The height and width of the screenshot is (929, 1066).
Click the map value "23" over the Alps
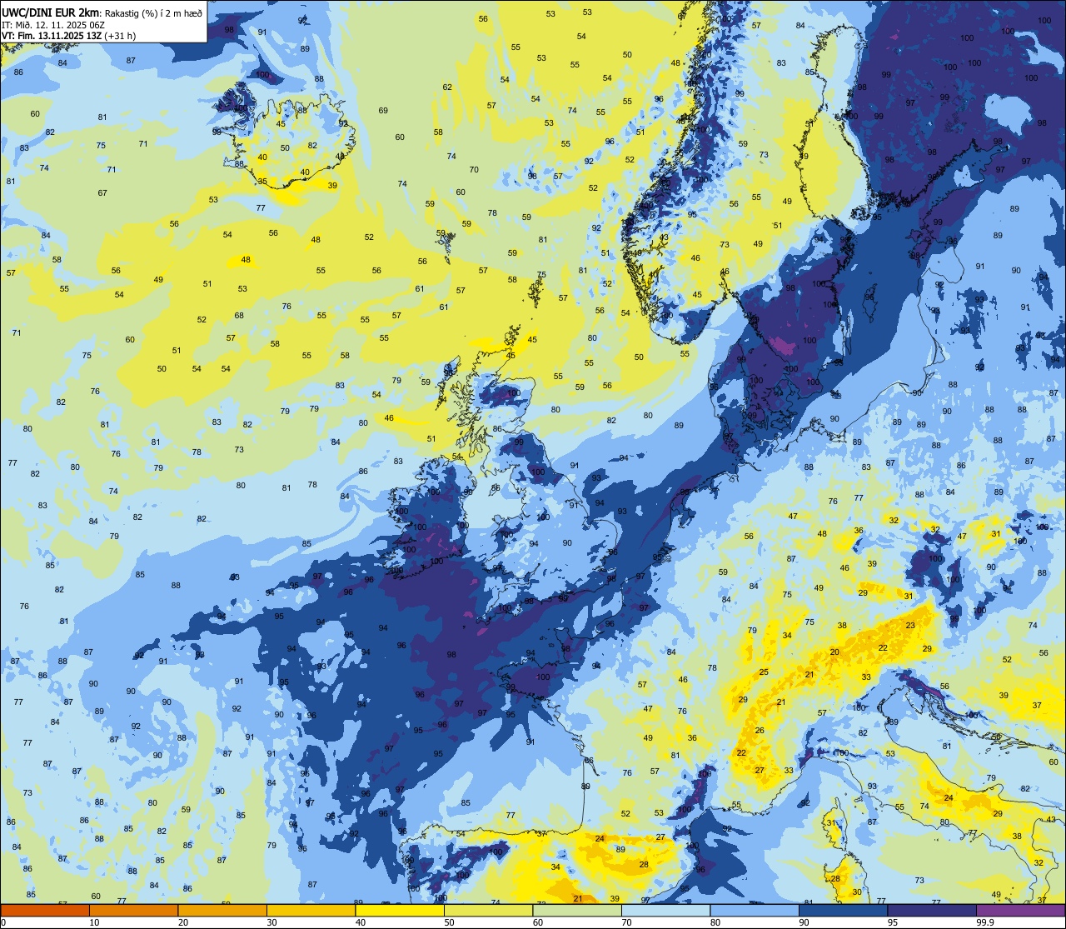pos(910,626)
